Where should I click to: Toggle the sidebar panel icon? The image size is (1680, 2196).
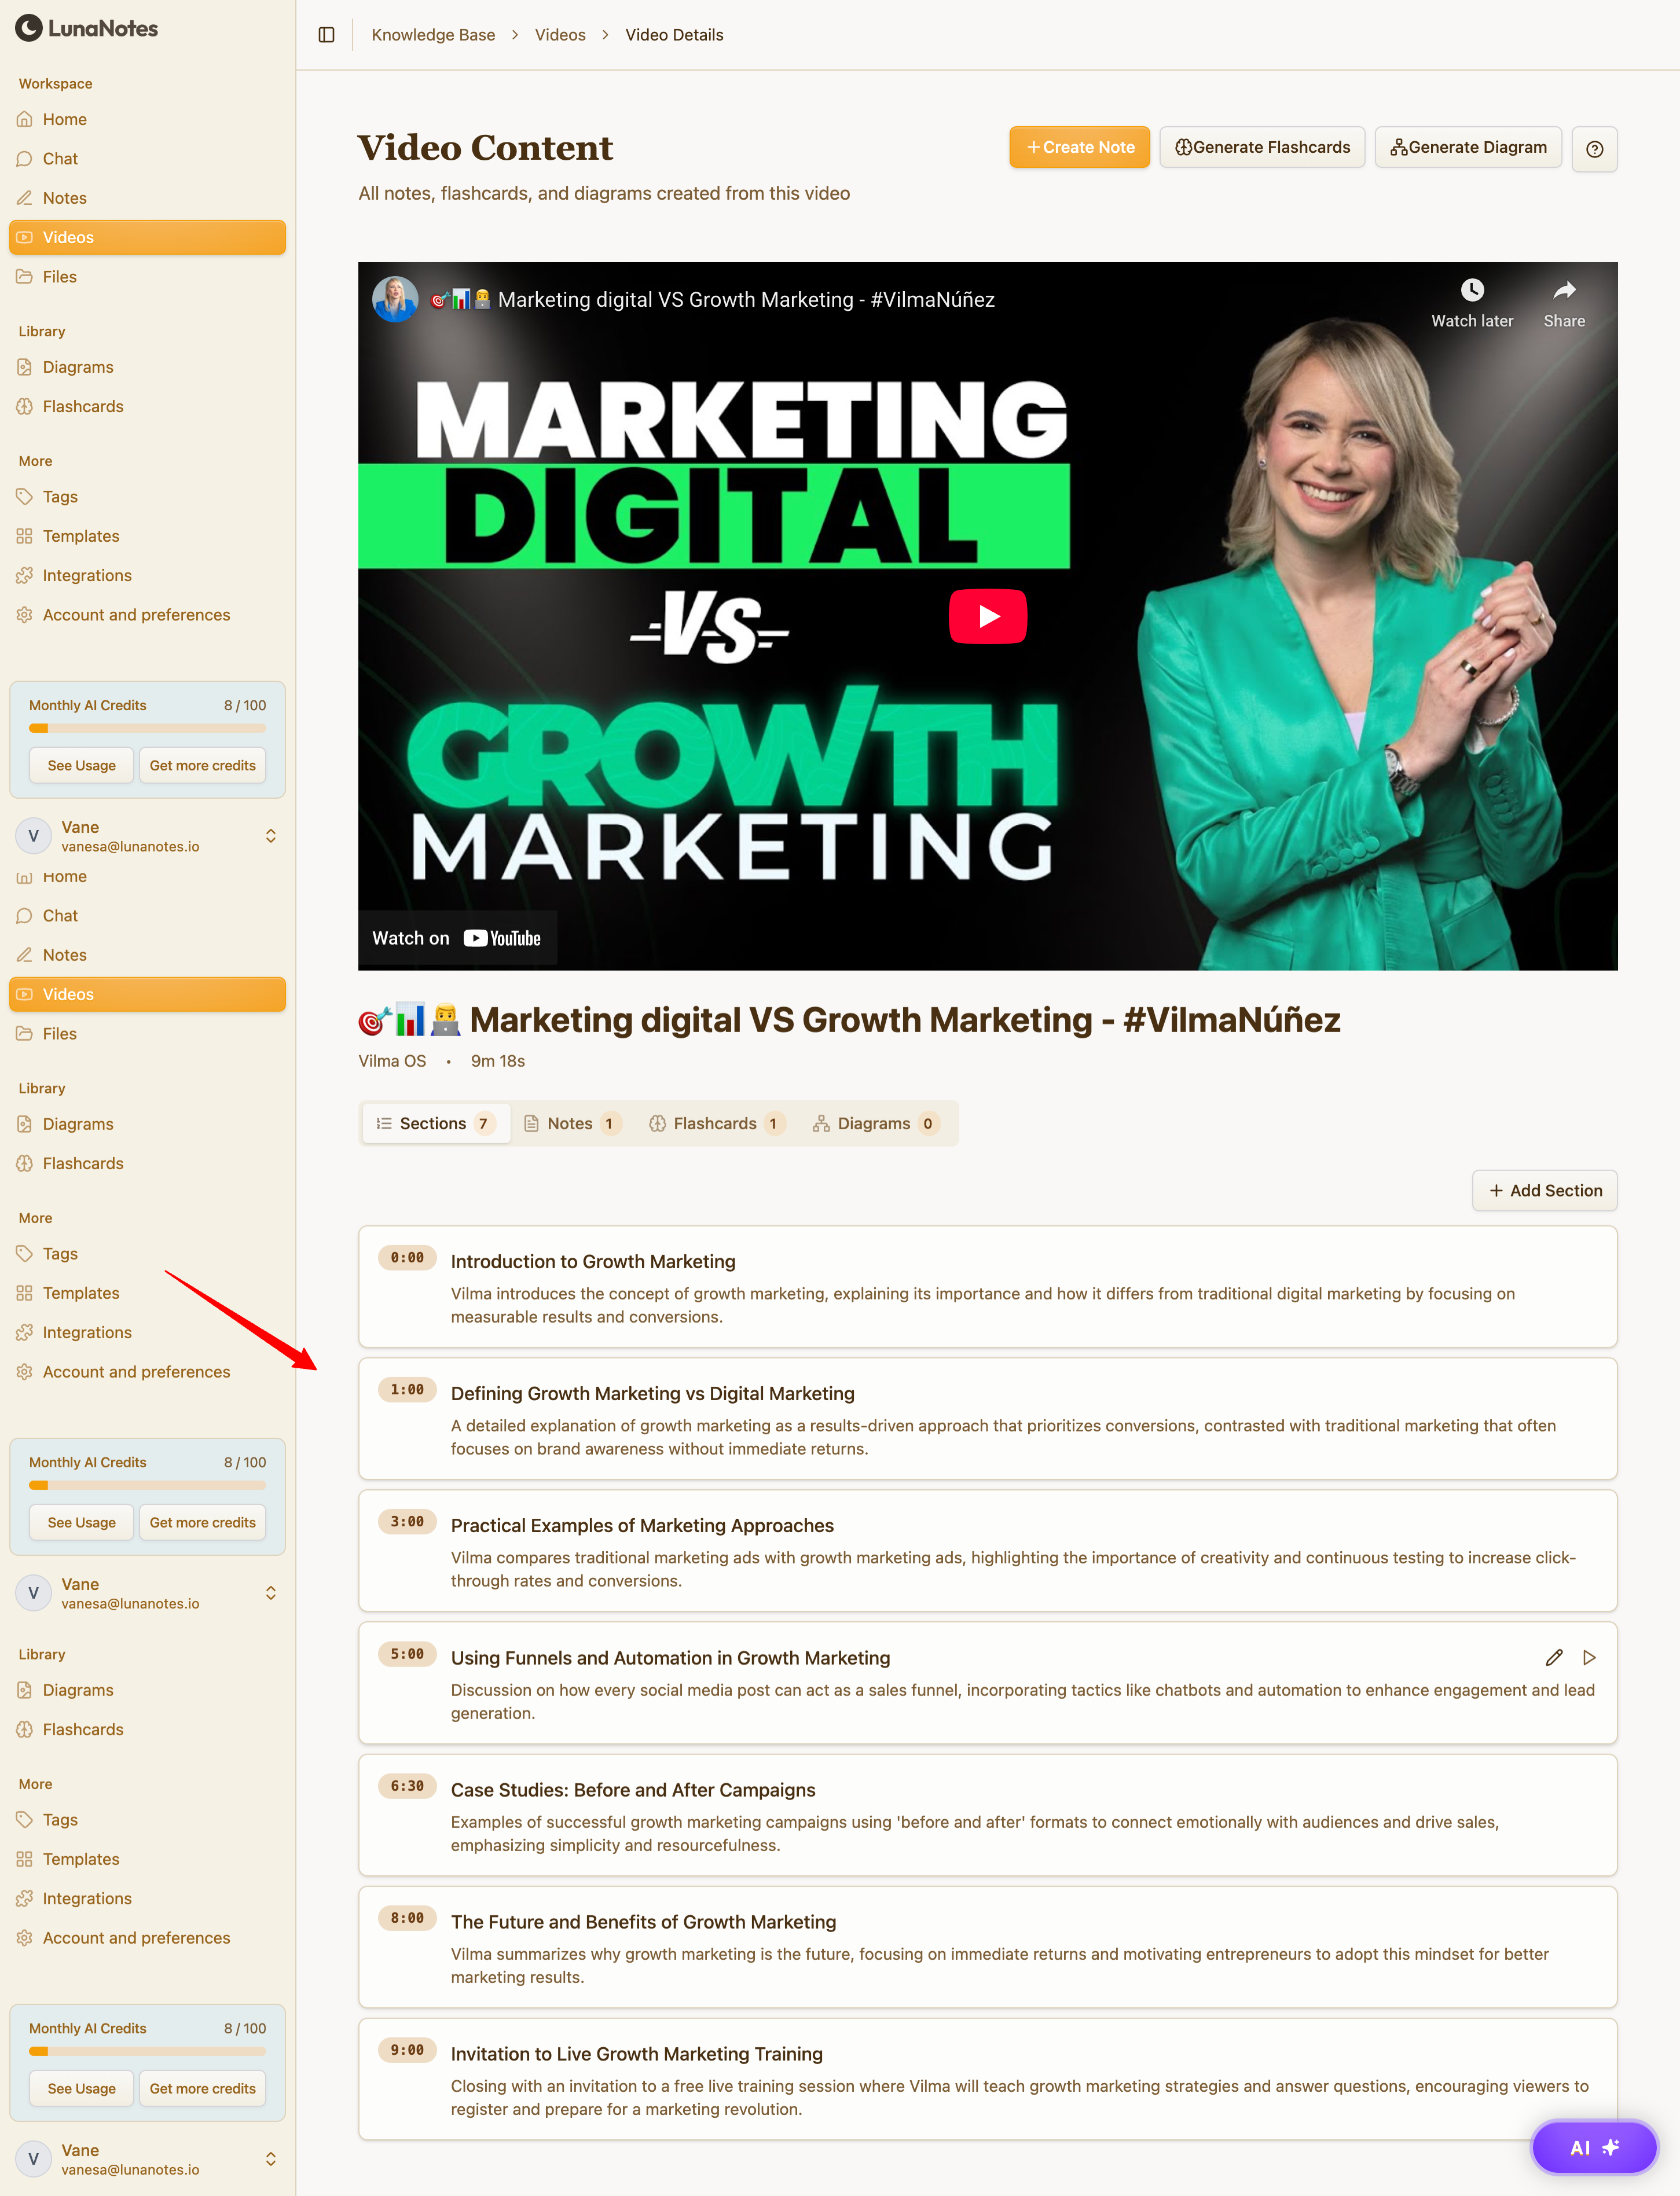(x=326, y=35)
